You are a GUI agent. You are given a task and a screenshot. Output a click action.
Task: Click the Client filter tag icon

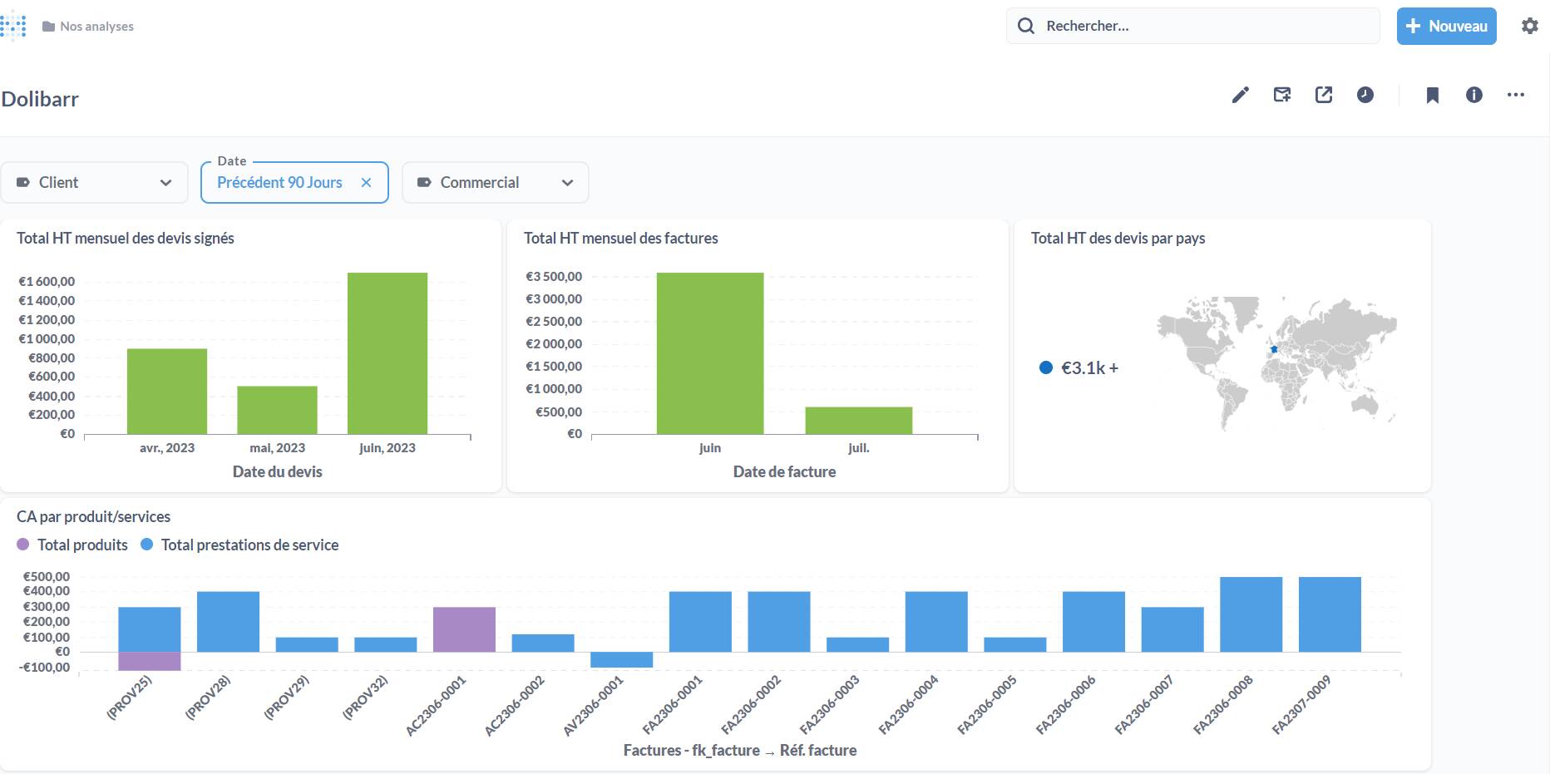click(x=23, y=182)
